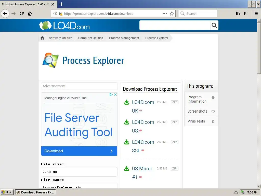
Task: Click the 5:38 PM clock in the tray
Action: [252, 192]
